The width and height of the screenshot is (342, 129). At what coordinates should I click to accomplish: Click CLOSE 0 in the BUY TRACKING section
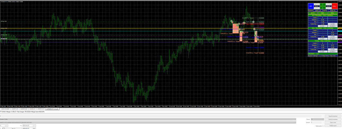pyautogui.click(x=332, y=26)
